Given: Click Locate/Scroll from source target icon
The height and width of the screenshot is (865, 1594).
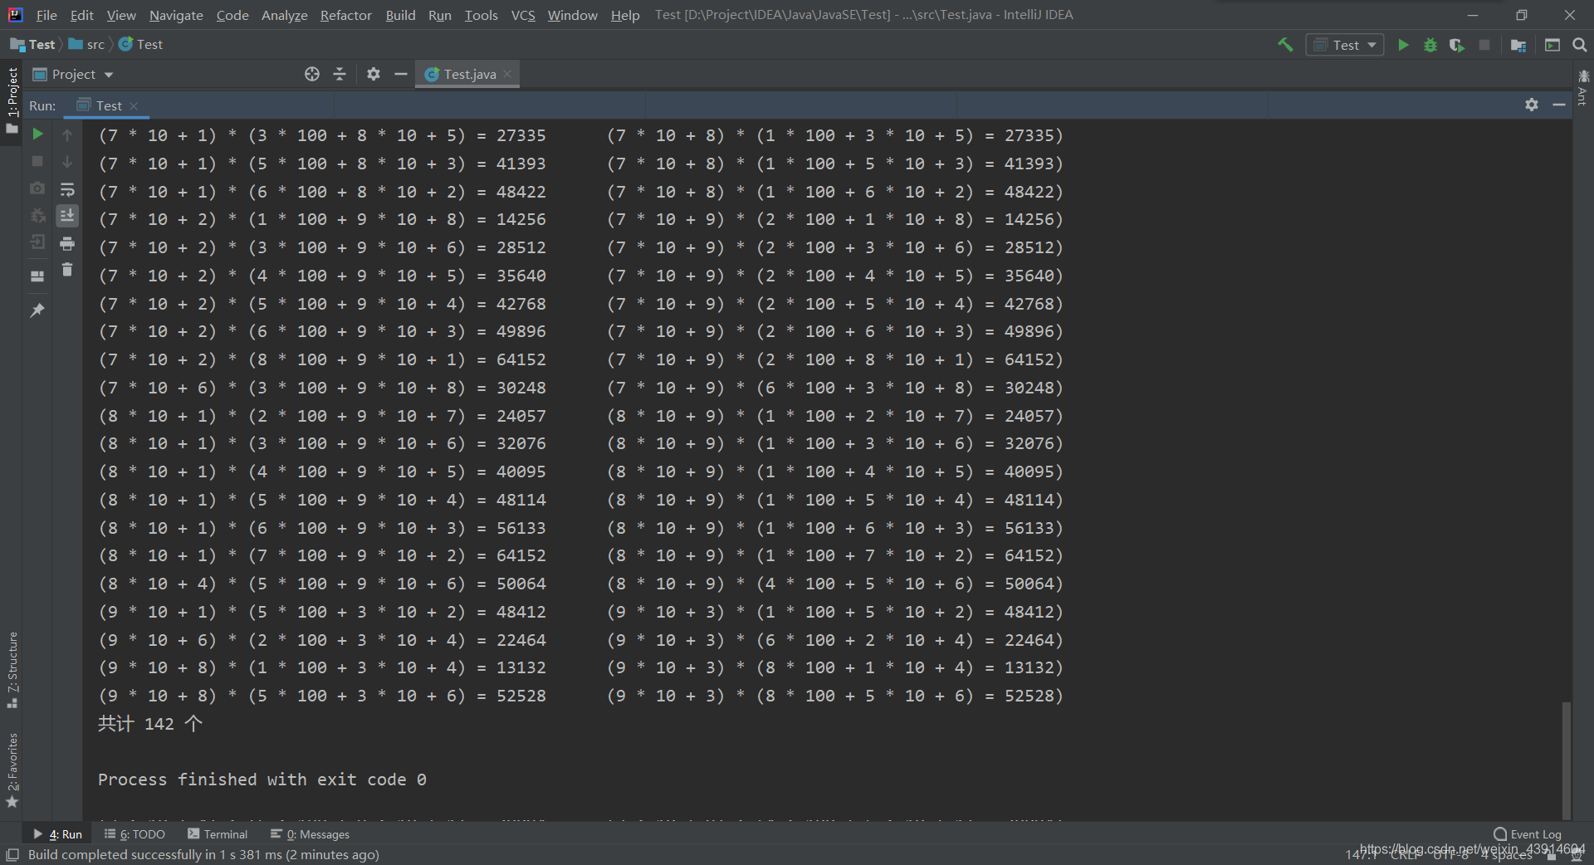Looking at the screenshot, I should click(312, 75).
